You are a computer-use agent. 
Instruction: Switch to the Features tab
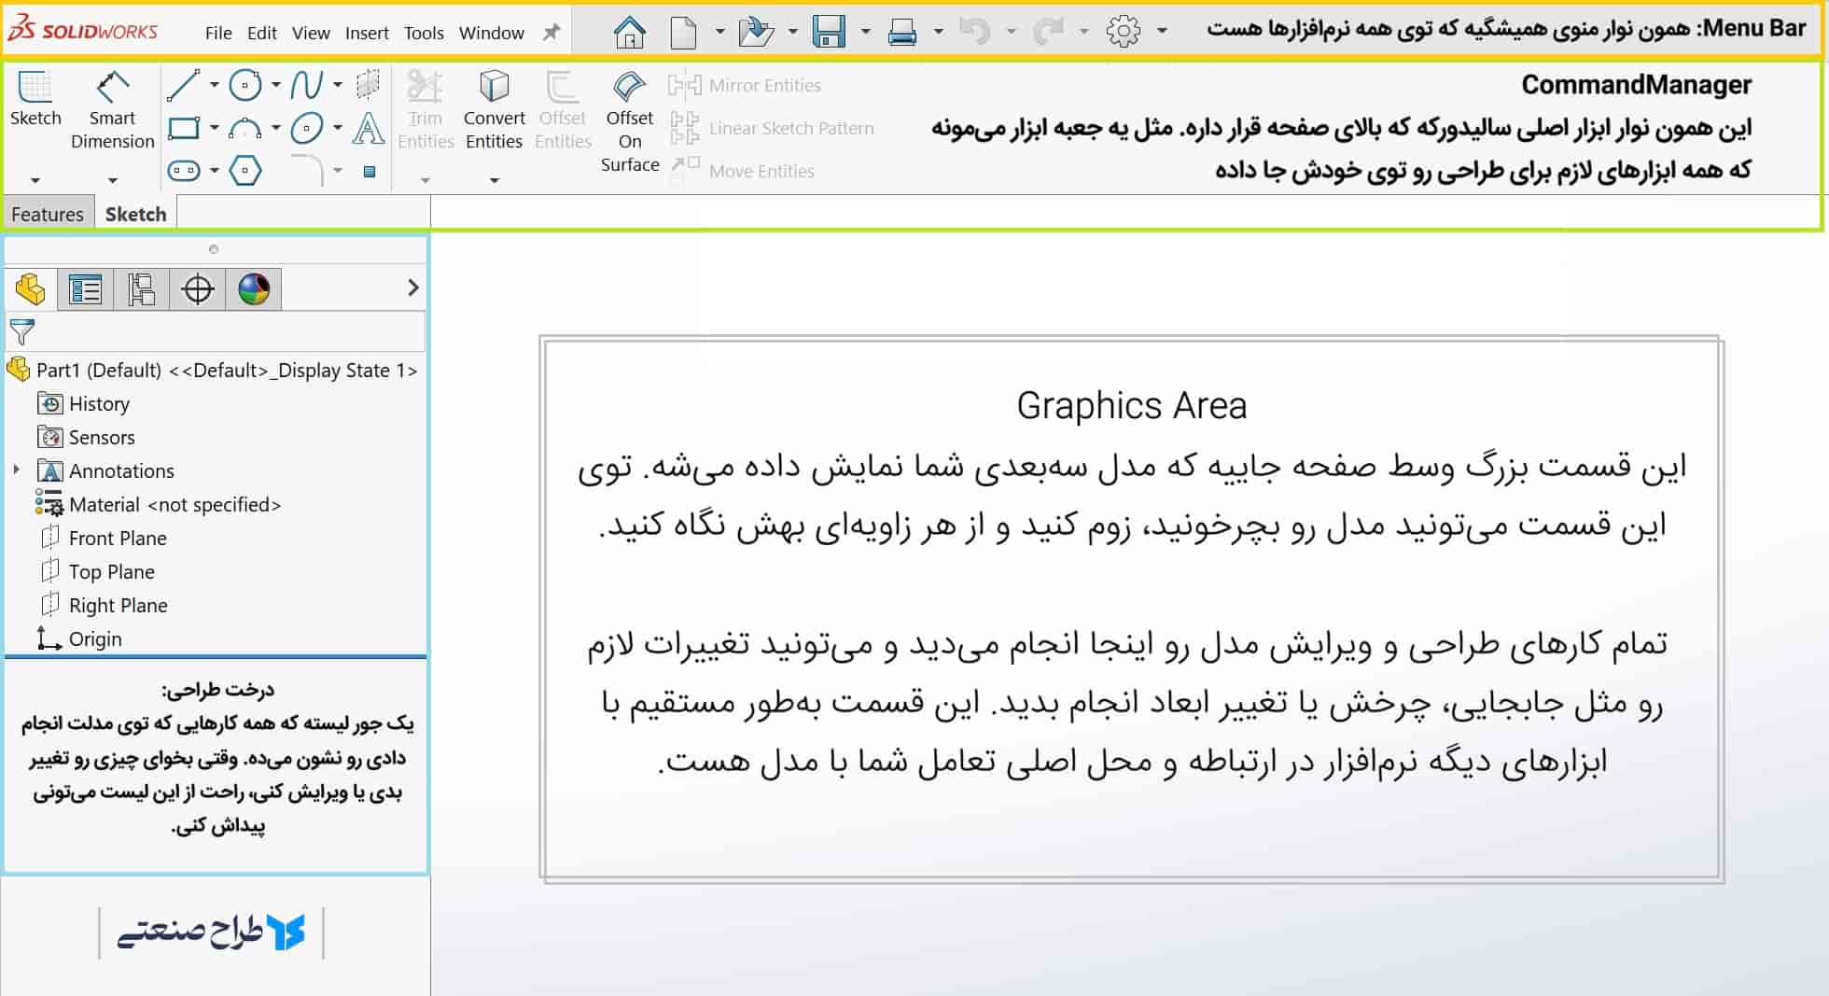(x=48, y=214)
